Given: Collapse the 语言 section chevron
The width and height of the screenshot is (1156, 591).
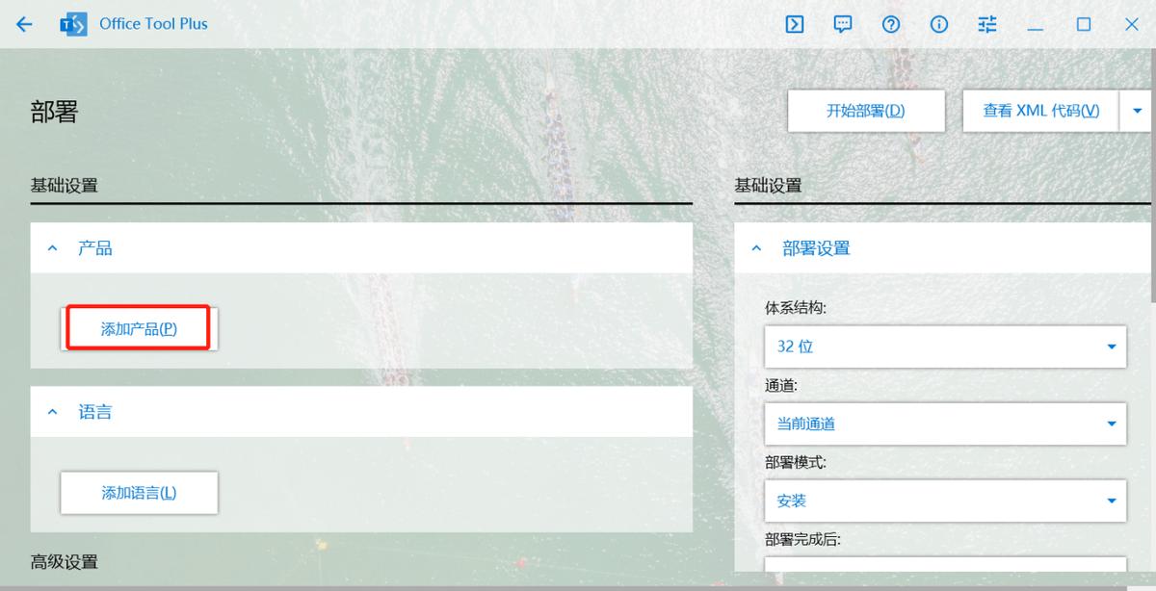Looking at the screenshot, I should (52, 411).
